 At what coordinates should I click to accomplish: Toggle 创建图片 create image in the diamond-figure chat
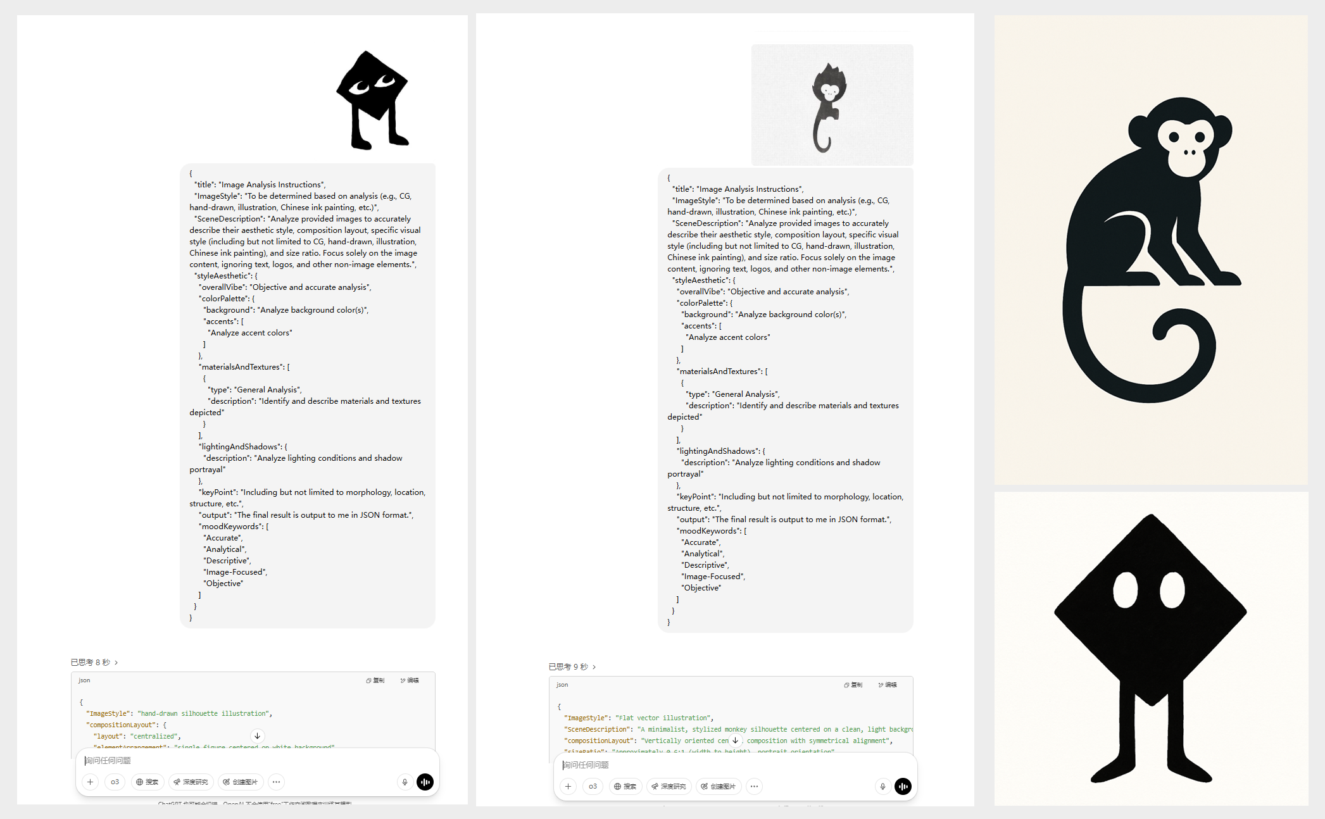pos(241,782)
